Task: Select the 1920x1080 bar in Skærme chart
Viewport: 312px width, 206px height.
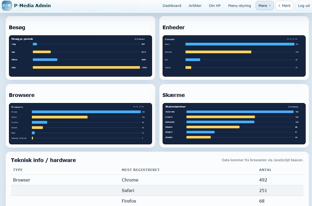Action: (x=240, y=112)
